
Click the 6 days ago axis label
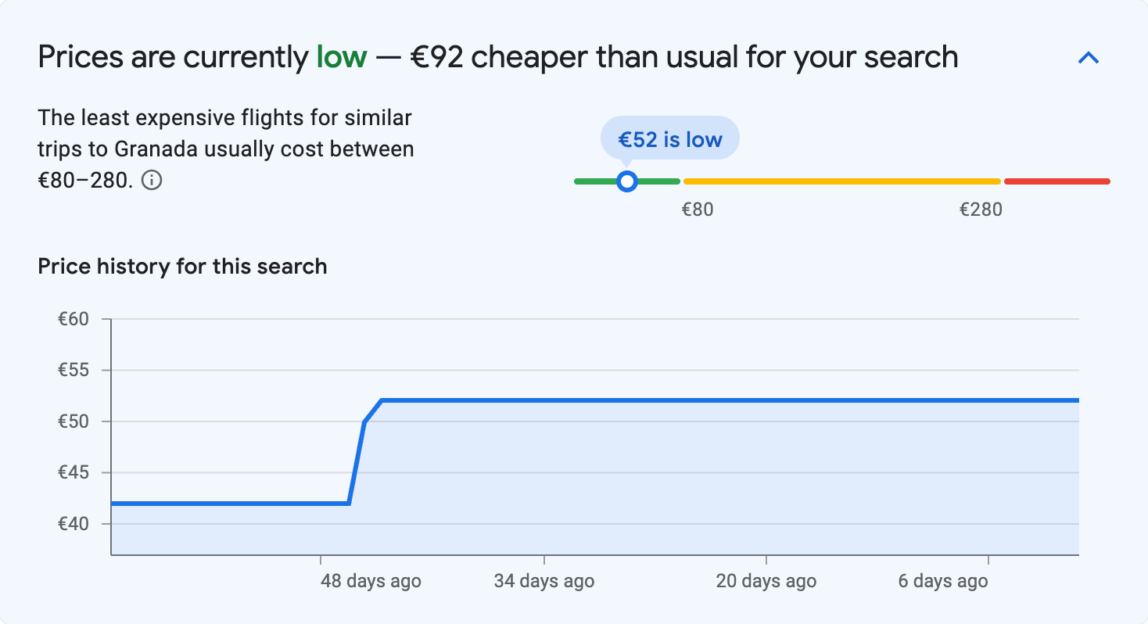pos(942,581)
